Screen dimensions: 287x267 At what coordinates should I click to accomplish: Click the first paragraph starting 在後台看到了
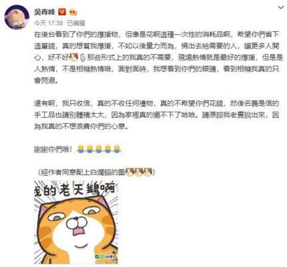click(158, 57)
